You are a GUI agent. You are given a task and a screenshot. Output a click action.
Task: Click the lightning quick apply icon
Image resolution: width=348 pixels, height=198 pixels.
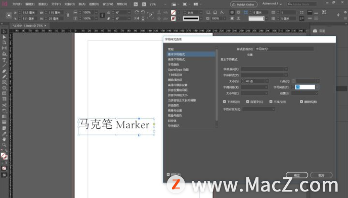pos(338,15)
